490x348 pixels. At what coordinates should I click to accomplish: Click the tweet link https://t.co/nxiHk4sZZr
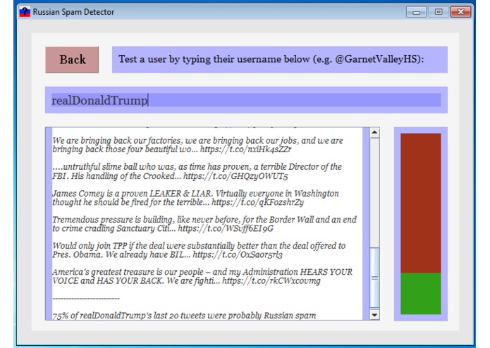pyautogui.click(x=245, y=149)
